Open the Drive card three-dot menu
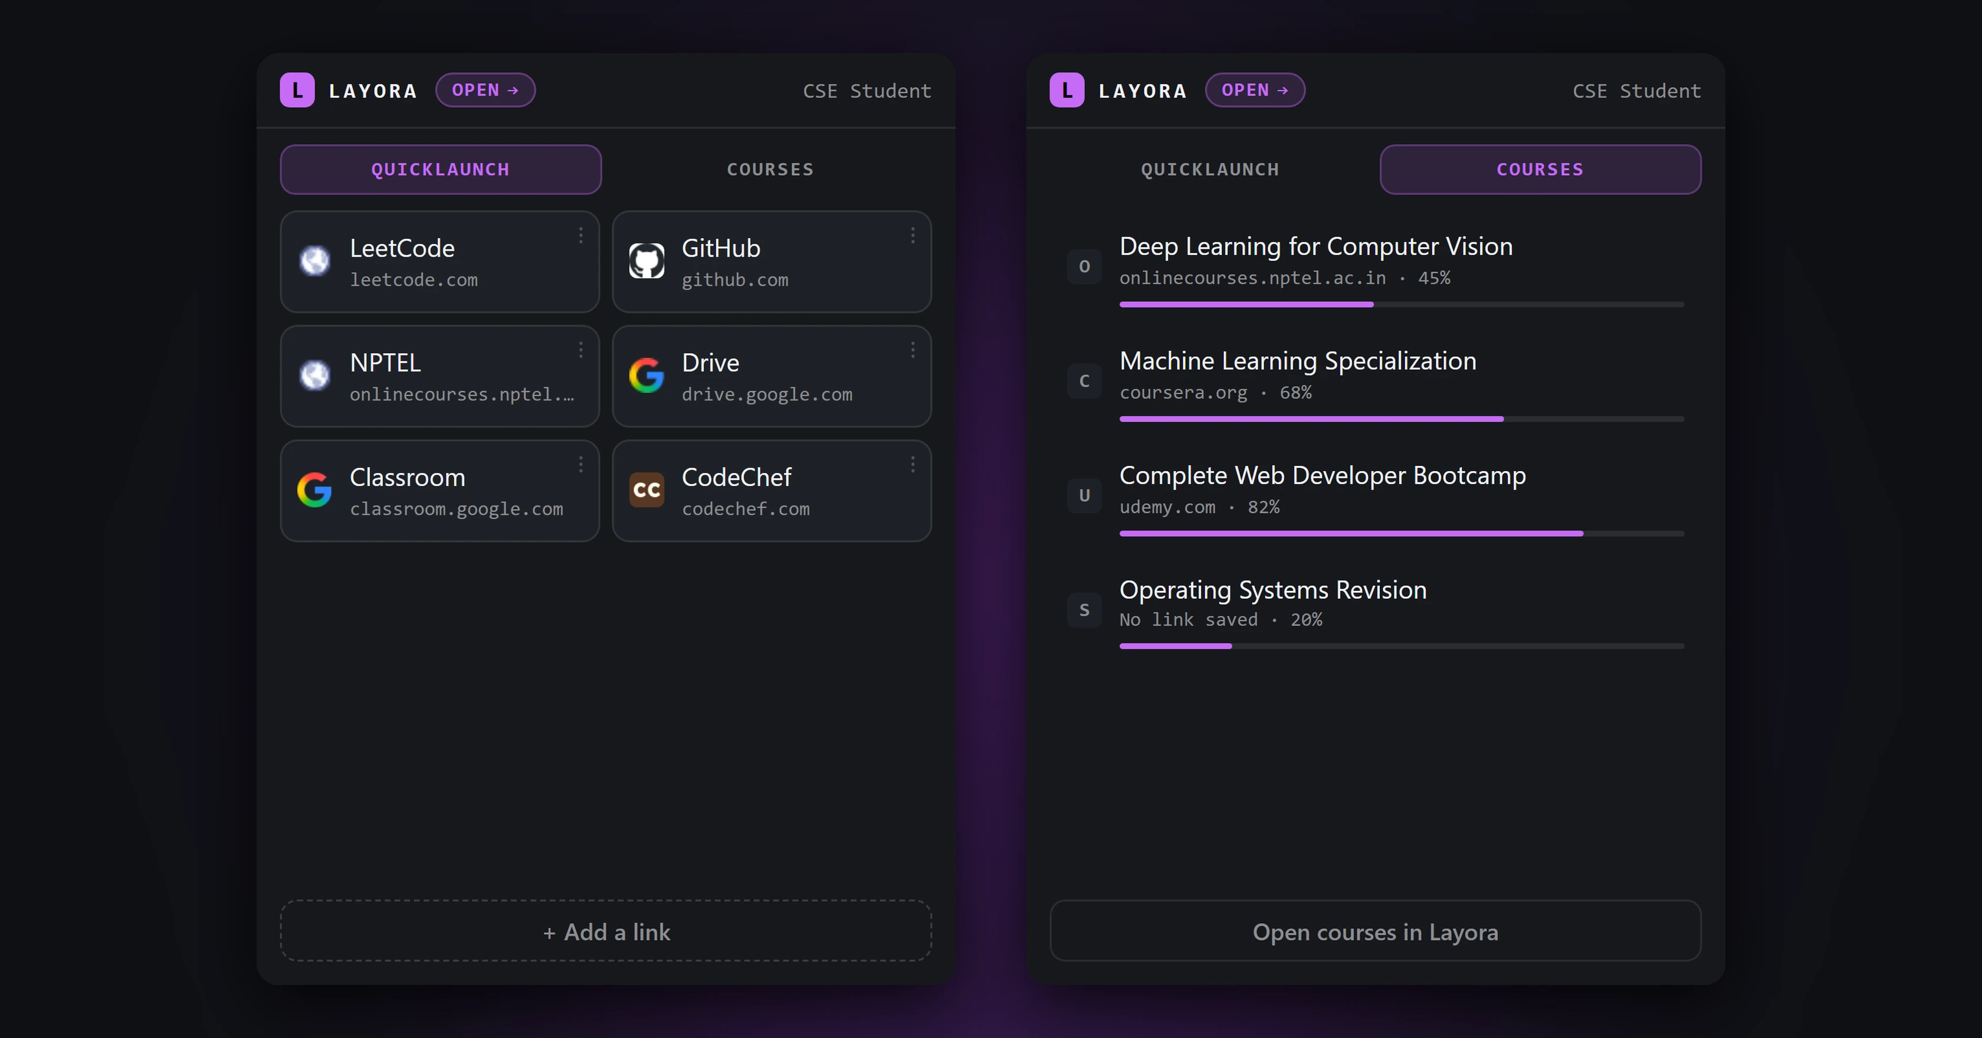The image size is (1982, 1038). 913,350
